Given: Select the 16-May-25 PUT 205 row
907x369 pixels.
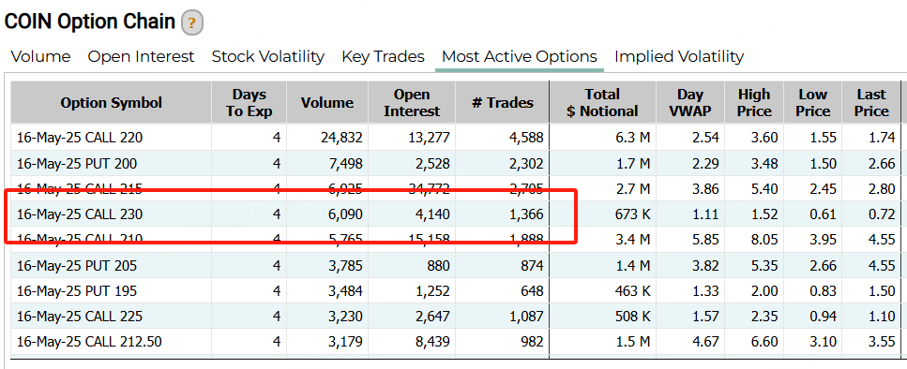Looking at the screenshot, I should (x=456, y=266).
